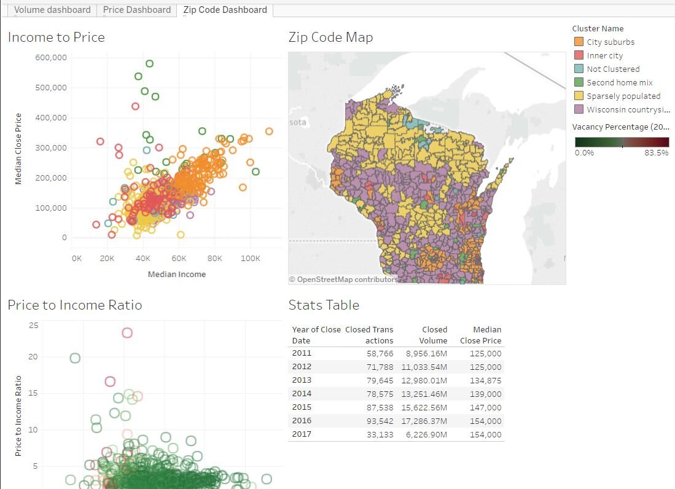Viewport: 675px width, 489px height.
Task: Click the City suburbs orange legend swatch
Action: [x=579, y=42]
